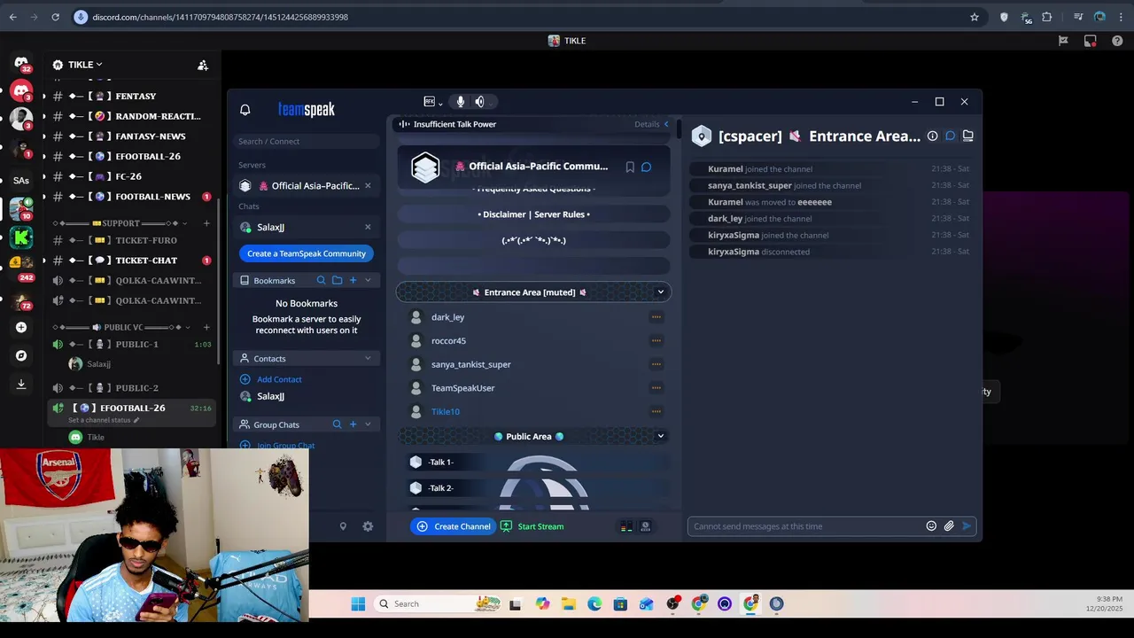Close the SalaxJJ chat
Image resolution: width=1134 pixels, height=638 pixels.
pyautogui.click(x=368, y=227)
